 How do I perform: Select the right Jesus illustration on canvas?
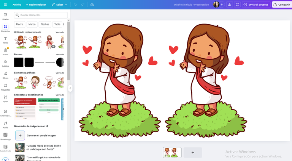point(206,81)
